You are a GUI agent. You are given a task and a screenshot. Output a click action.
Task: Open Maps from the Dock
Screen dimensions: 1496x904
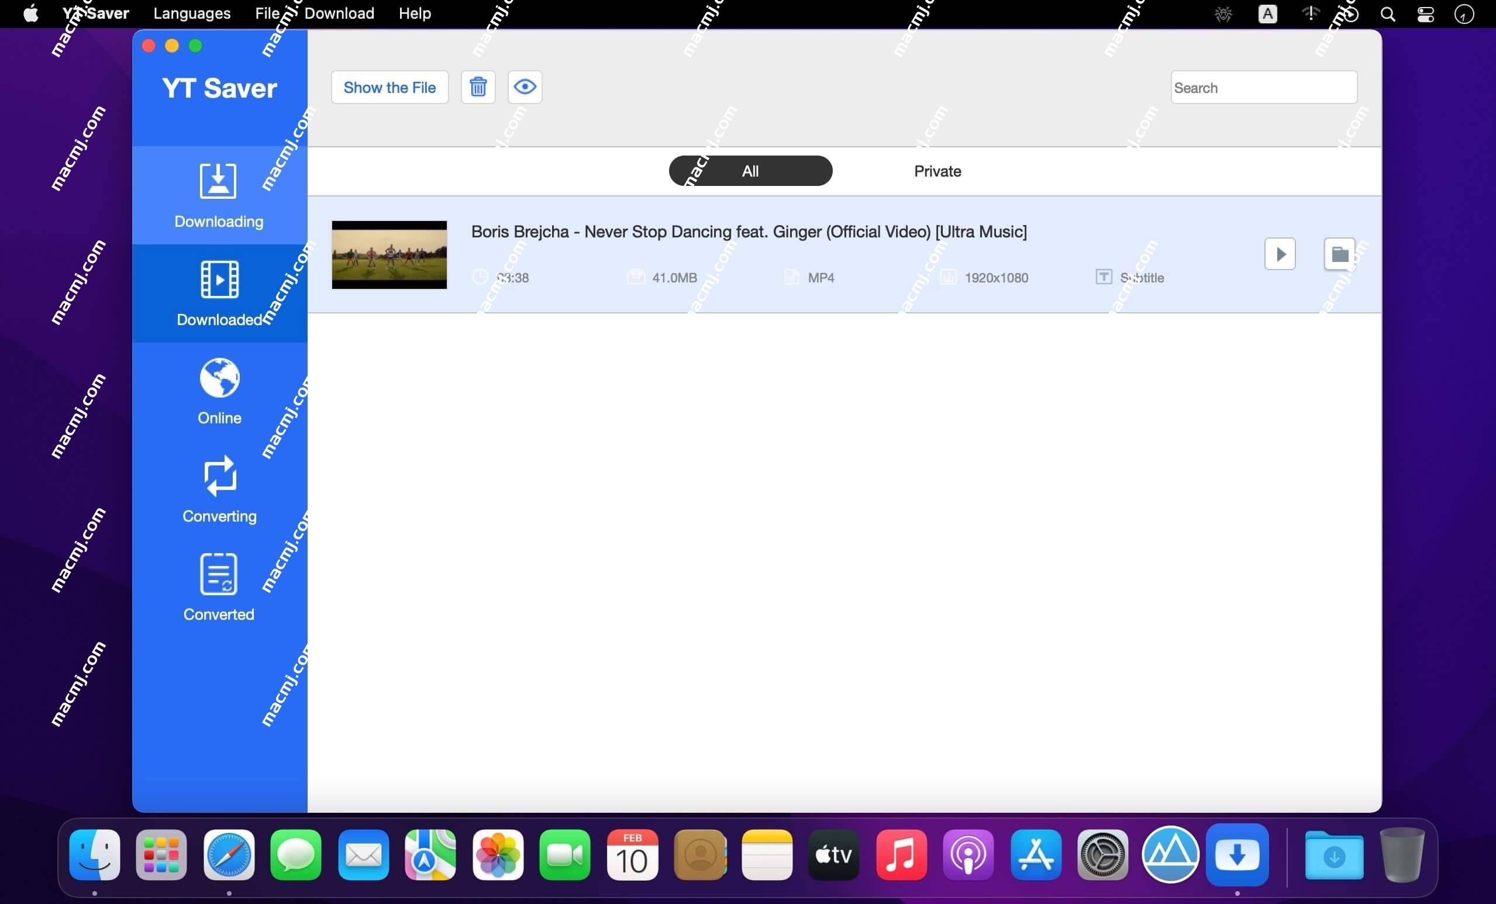click(x=430, y=854)
